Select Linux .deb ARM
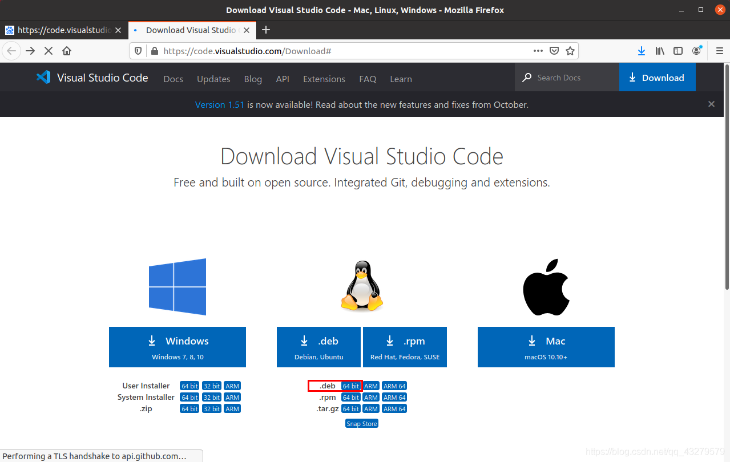 (x=371, y=386)
